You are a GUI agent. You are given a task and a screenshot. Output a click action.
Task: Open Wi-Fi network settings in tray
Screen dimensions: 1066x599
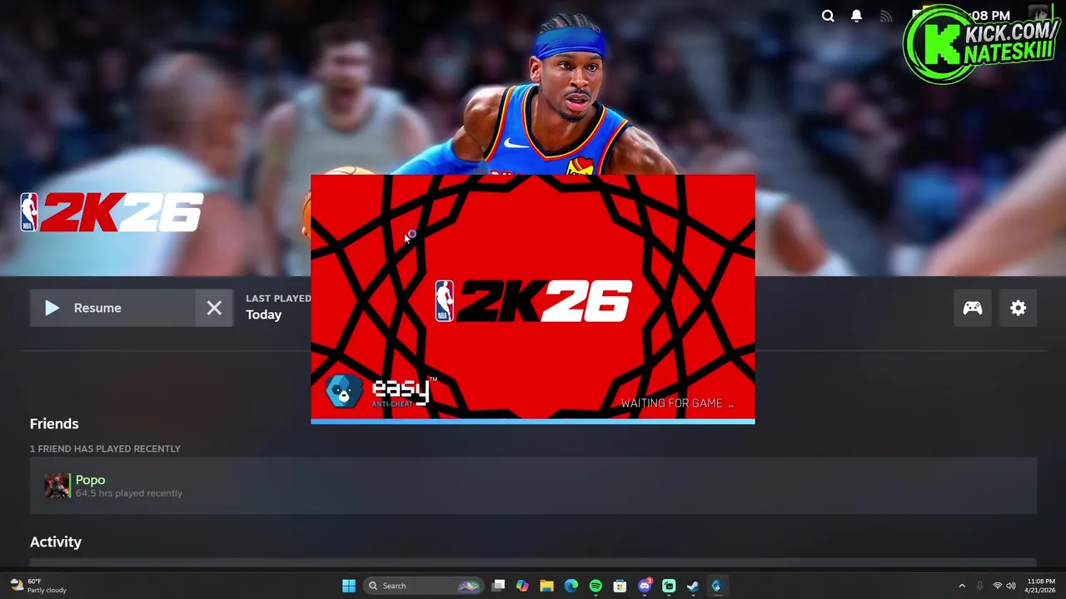click(x=998, y=586)
